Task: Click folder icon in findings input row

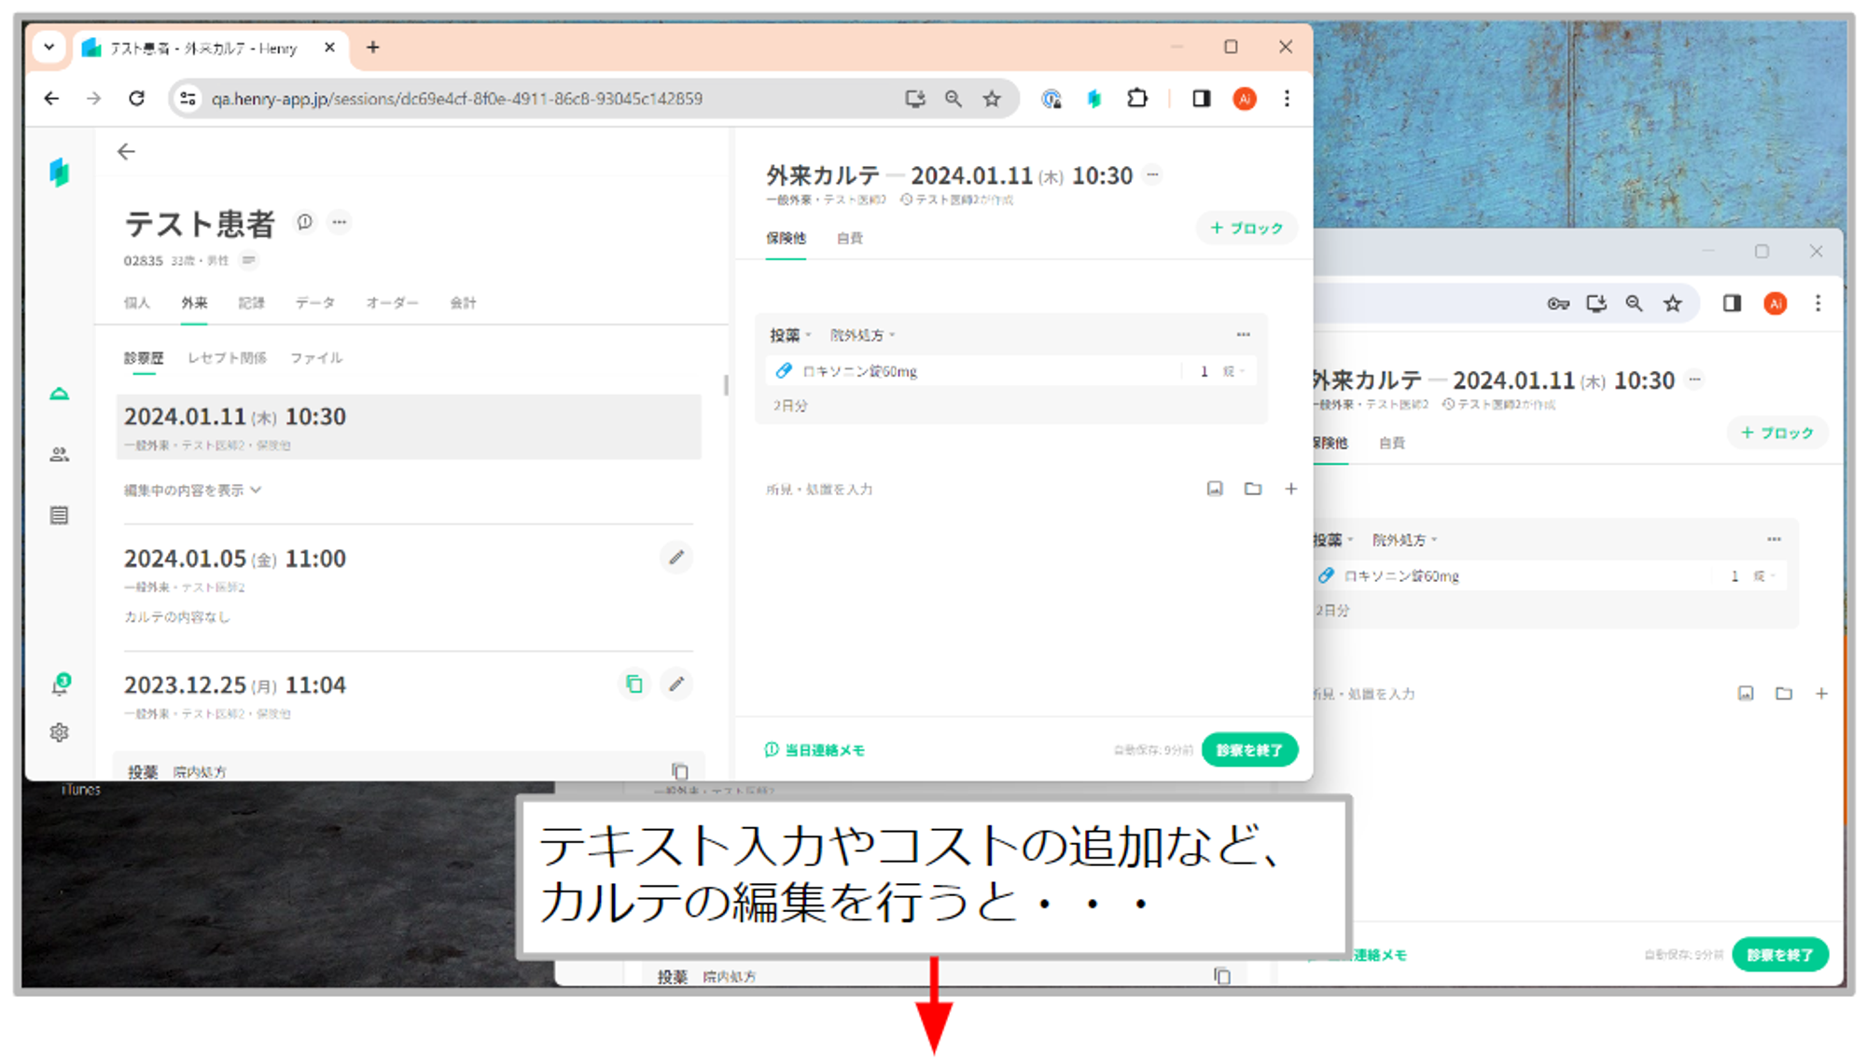Action: [1253, 489]
